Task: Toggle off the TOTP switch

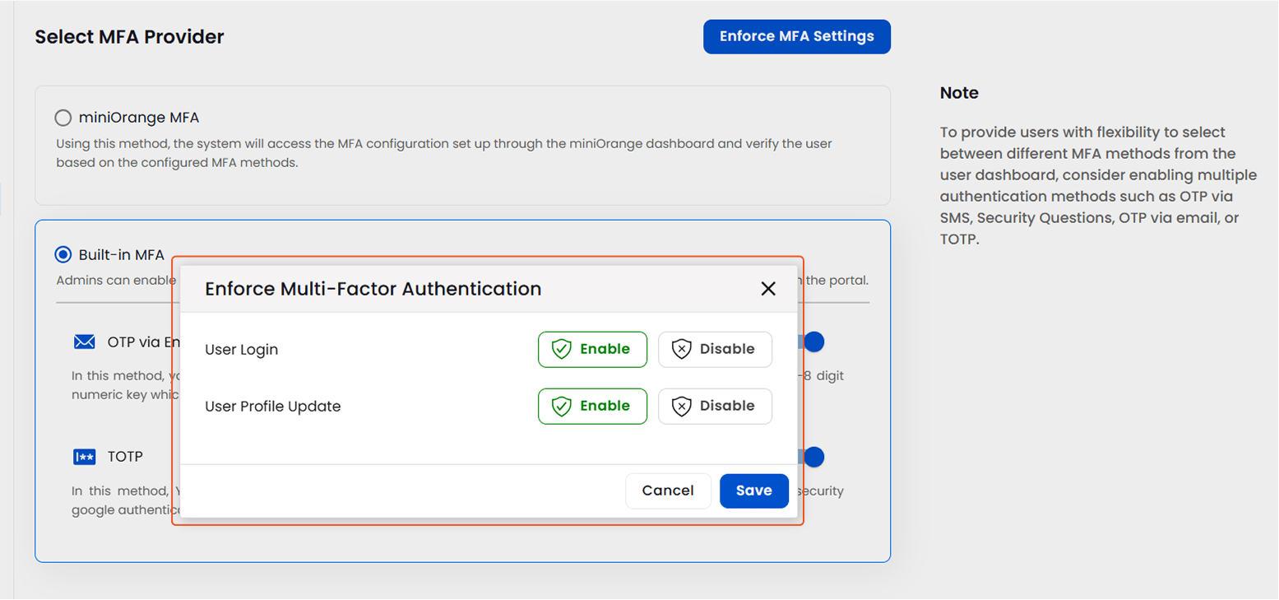Action: click(x=813, y=457)
